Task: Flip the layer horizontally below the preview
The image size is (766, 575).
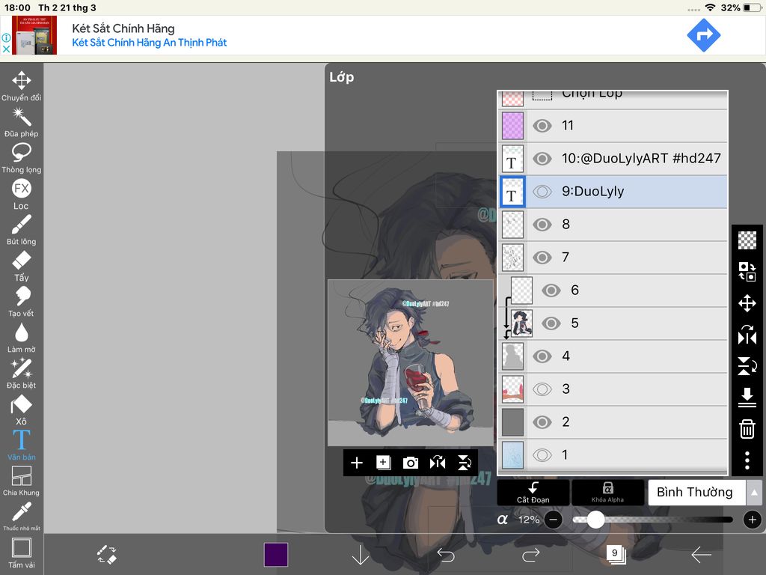Action: click(437, 463)
